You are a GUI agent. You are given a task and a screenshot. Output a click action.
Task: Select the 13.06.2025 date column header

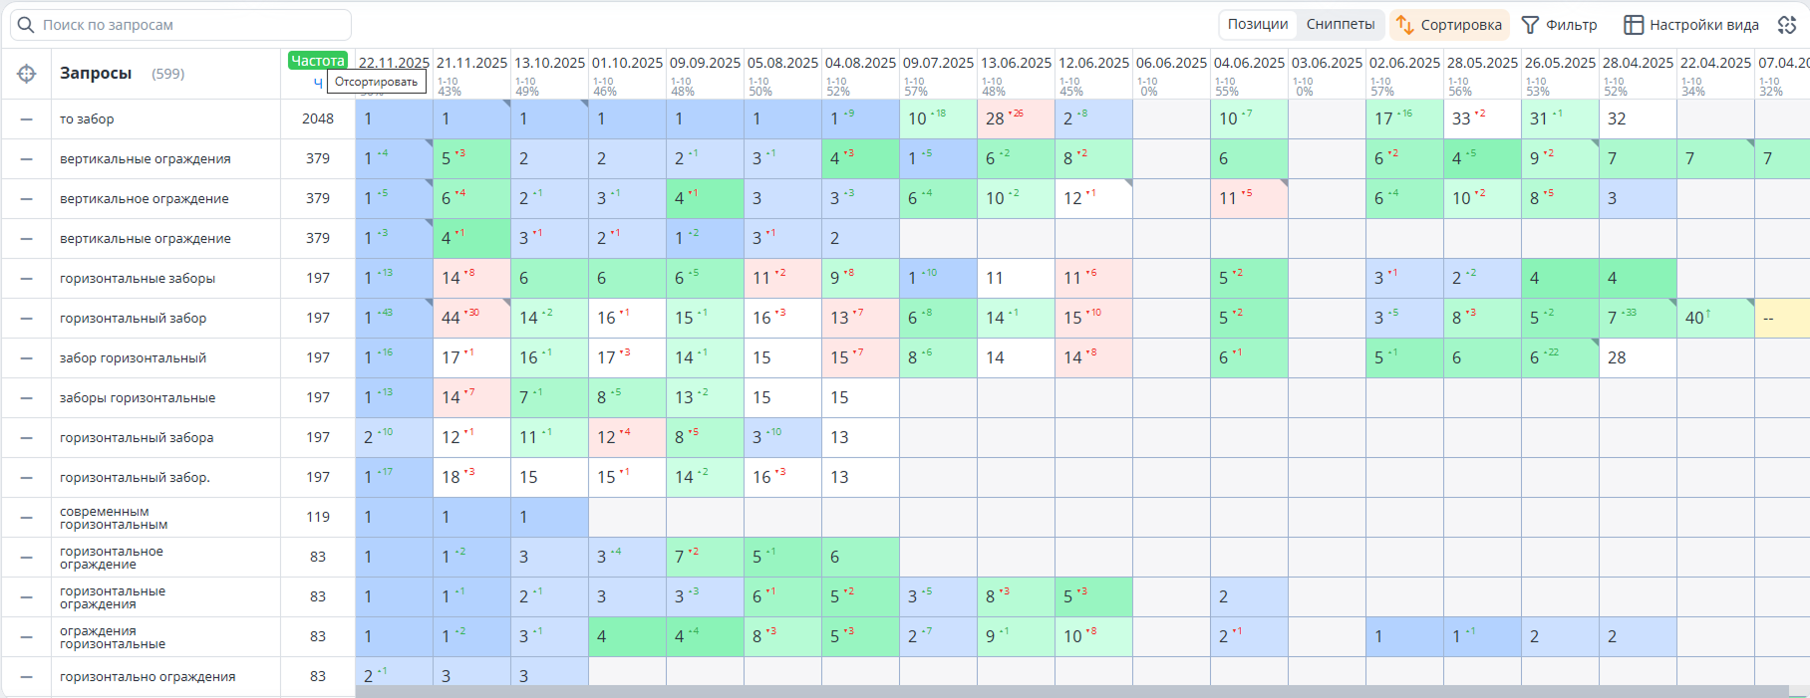click(x=1016, y=63)
